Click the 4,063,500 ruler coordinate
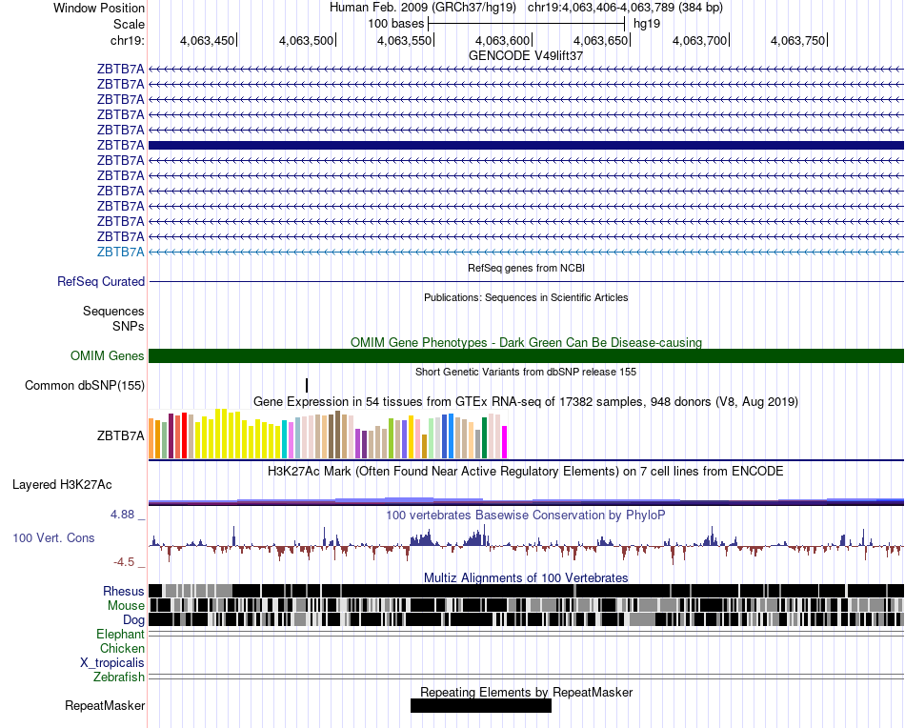Image resolution: width=905 pixels, height=728 pixels. tap(306, 41)
